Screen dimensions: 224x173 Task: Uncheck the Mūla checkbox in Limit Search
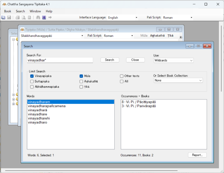(81, 76)
